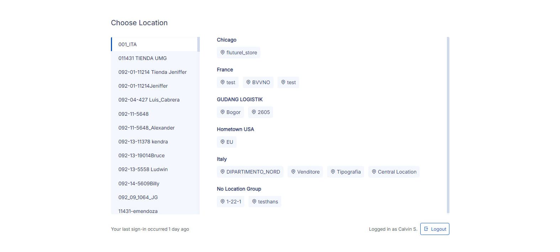Screen dimensions: 560x252
Task: Click the location pin beside BVVNO
Action: point(248,82)
